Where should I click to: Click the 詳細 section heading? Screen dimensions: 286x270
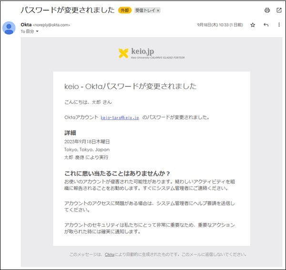click(70, 133)
